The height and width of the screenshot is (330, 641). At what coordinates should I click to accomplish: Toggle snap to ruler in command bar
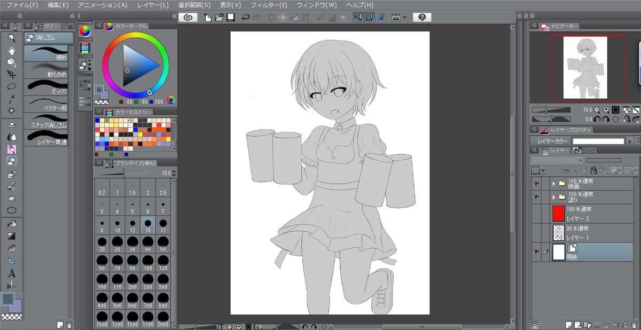[358, 17]
